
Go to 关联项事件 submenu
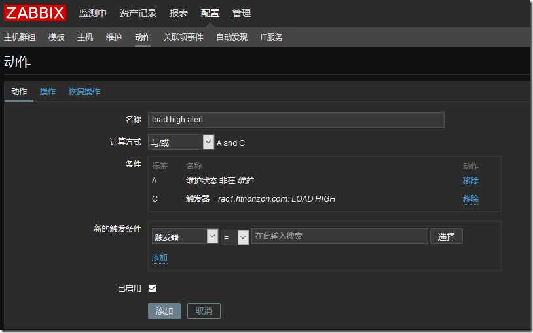(x=183, y=37)
